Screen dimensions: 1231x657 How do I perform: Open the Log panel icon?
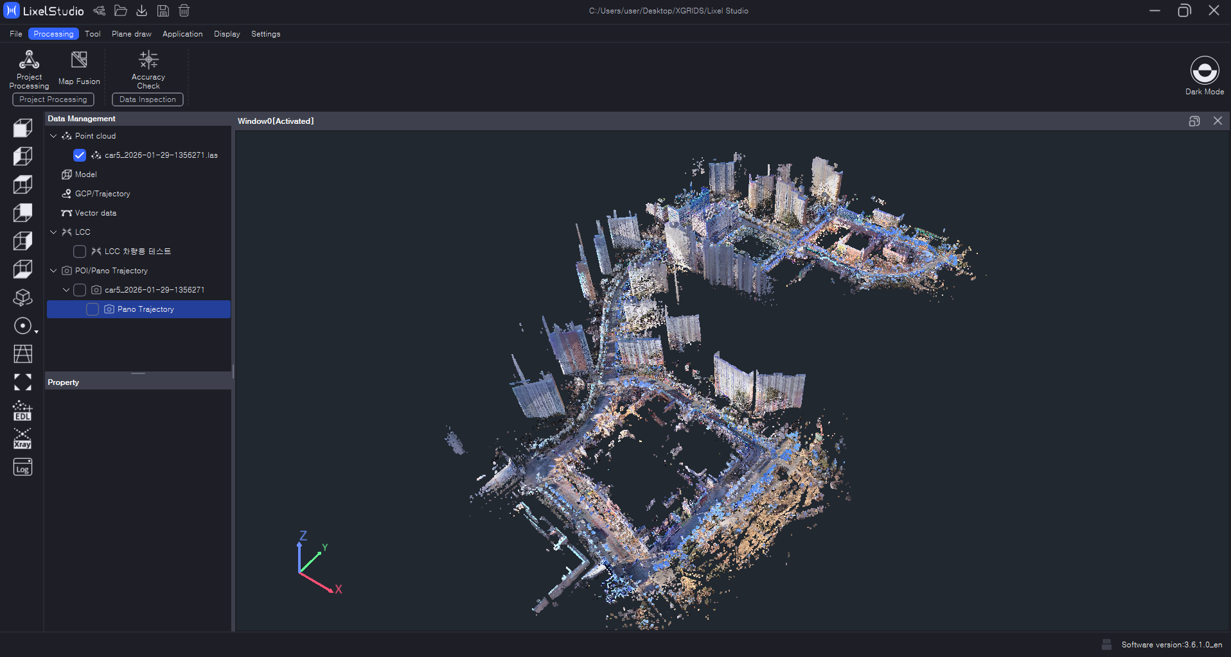coord(22,468)
